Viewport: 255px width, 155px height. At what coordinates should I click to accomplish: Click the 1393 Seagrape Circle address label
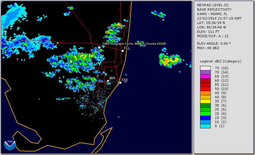tap(134, 44)
